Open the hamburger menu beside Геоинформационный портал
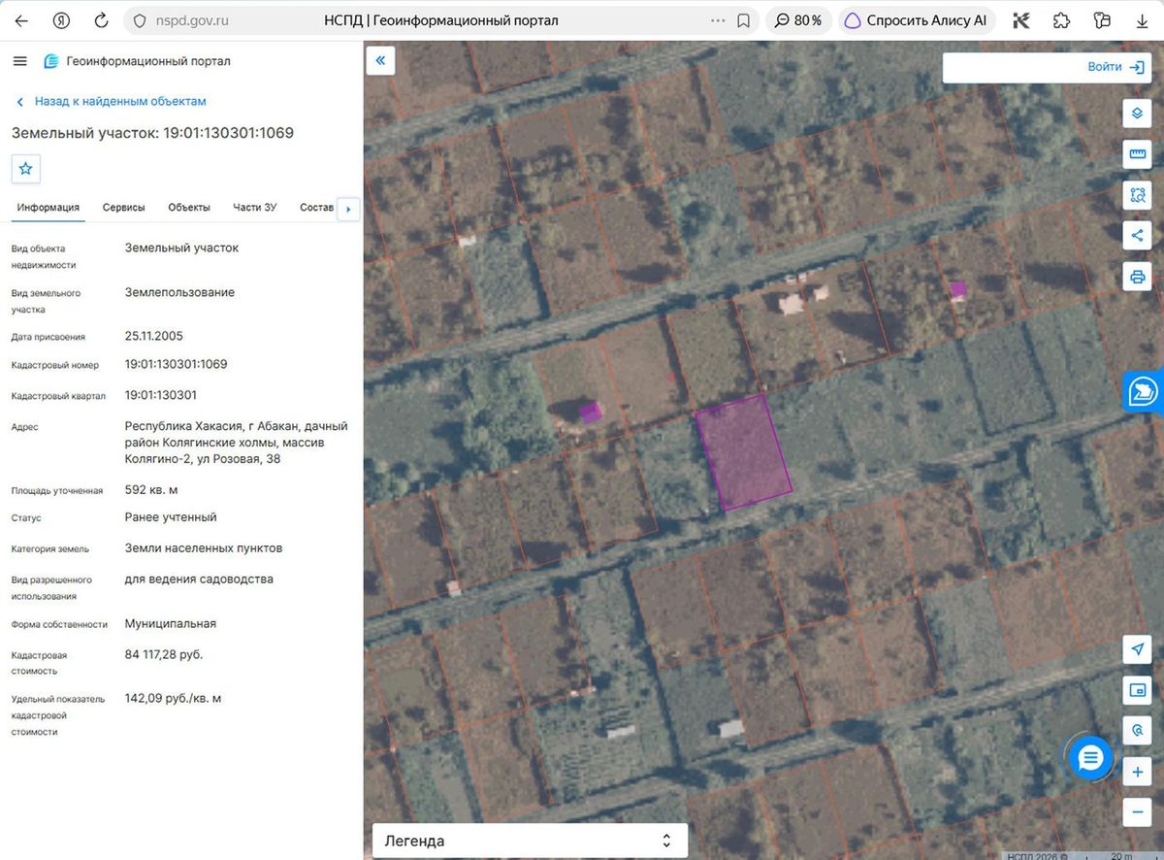 (x=19, y=61)
